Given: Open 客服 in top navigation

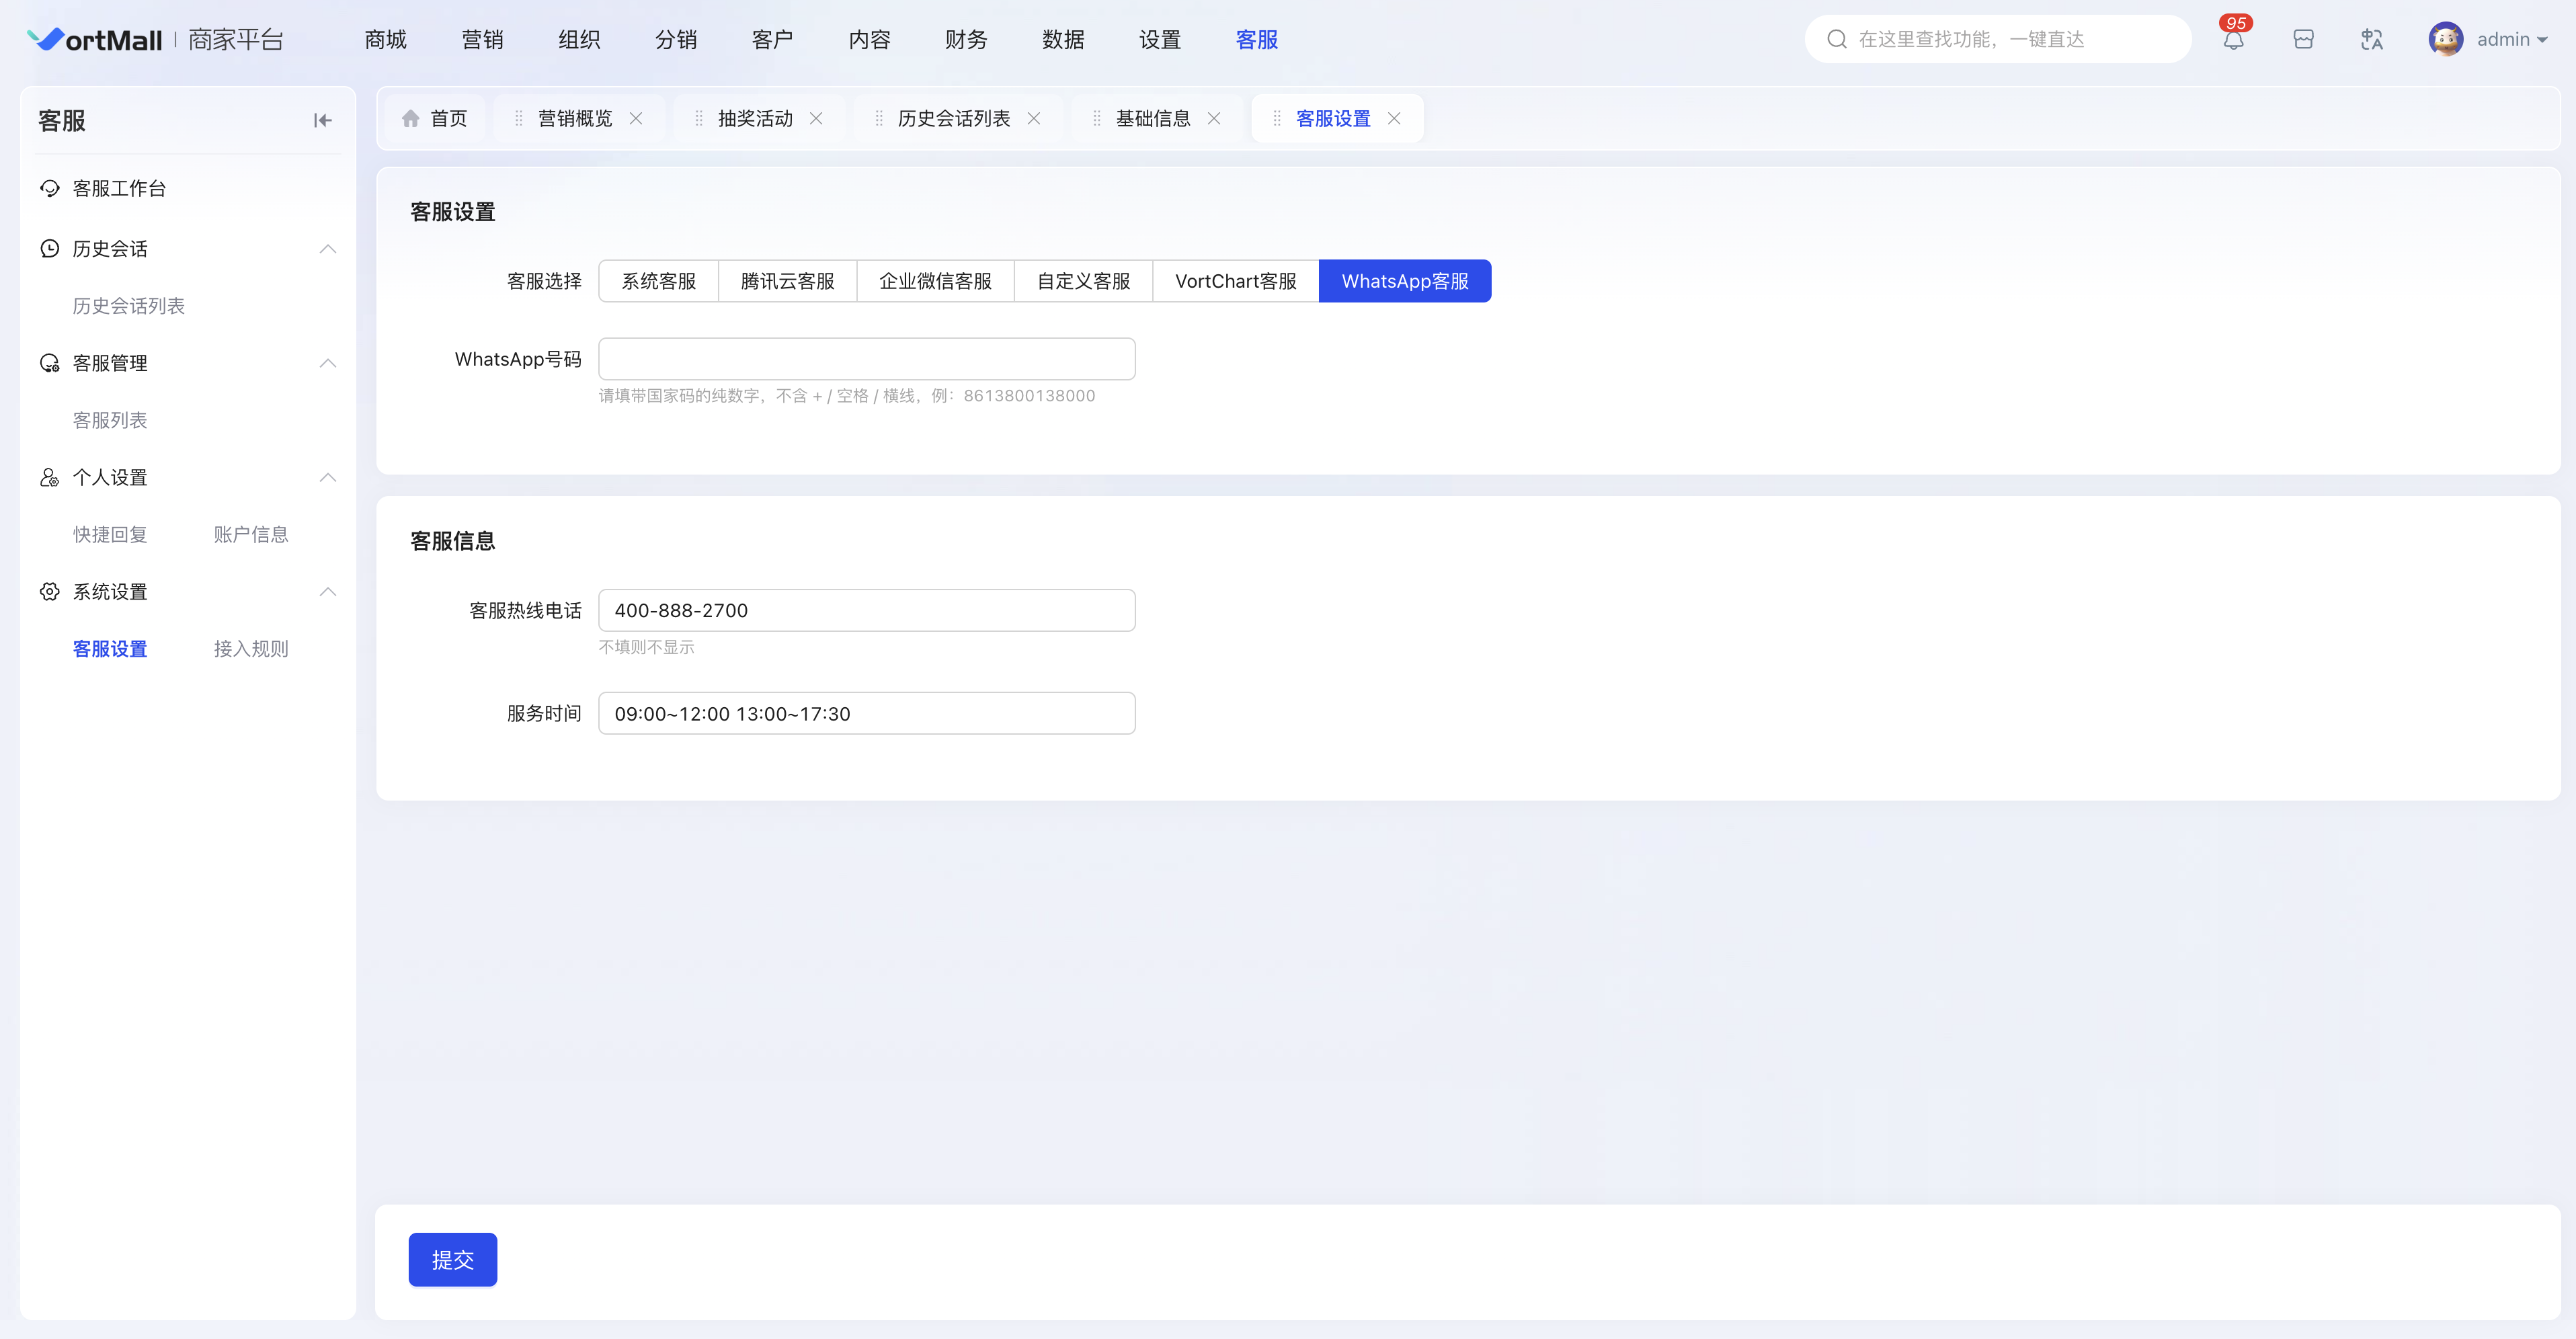Looking at the screenshot, I should pyautogui.click(x=1257, y=39).
